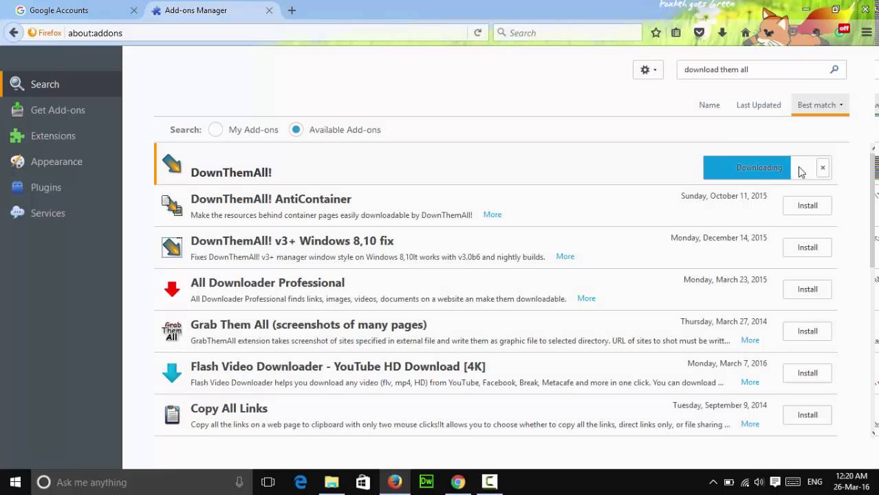The height and width of the screenshot is (495, 879).
Task: Open the Search category in sidebar
Action: (61, 84)
